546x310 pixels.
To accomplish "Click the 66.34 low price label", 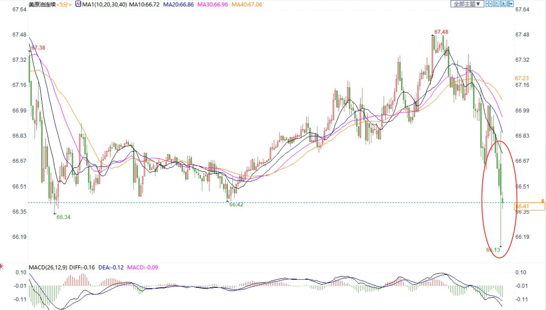I will (64, 217).
